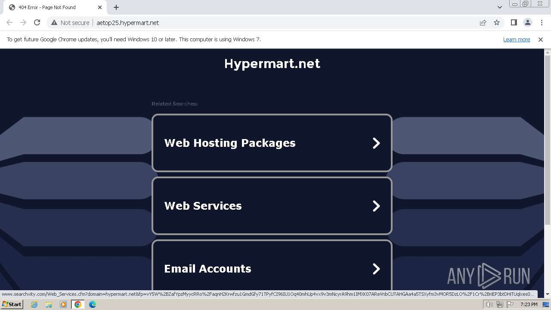This screenshot has width=551, height=310.
Task: Reload the current page
Action: pos(37,23)
